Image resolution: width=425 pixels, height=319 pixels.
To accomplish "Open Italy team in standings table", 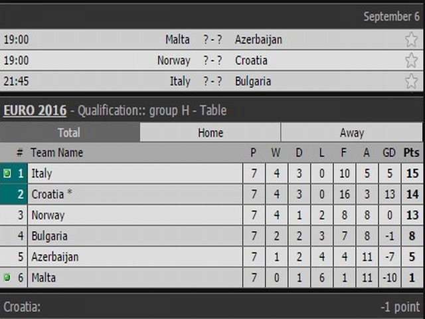I will pyautogui.click(x=42, y=173).
